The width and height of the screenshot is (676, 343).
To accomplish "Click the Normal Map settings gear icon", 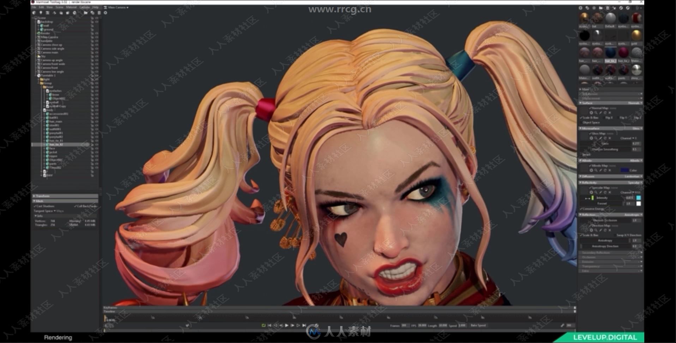I will coord(591,113).
